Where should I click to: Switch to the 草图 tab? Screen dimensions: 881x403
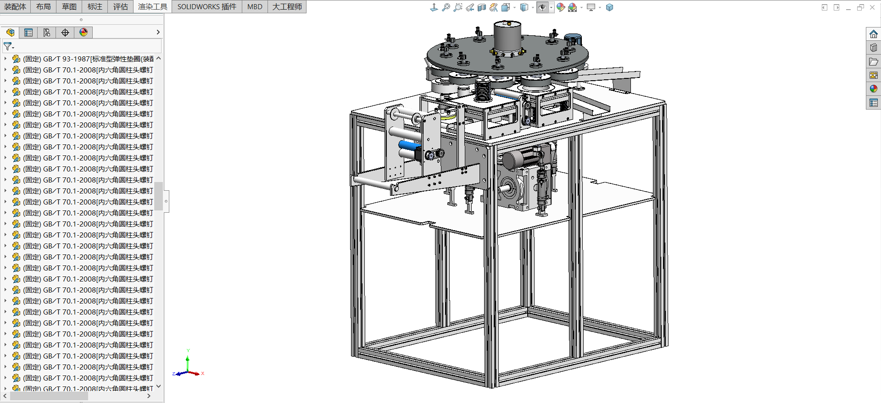coord(69,6)
